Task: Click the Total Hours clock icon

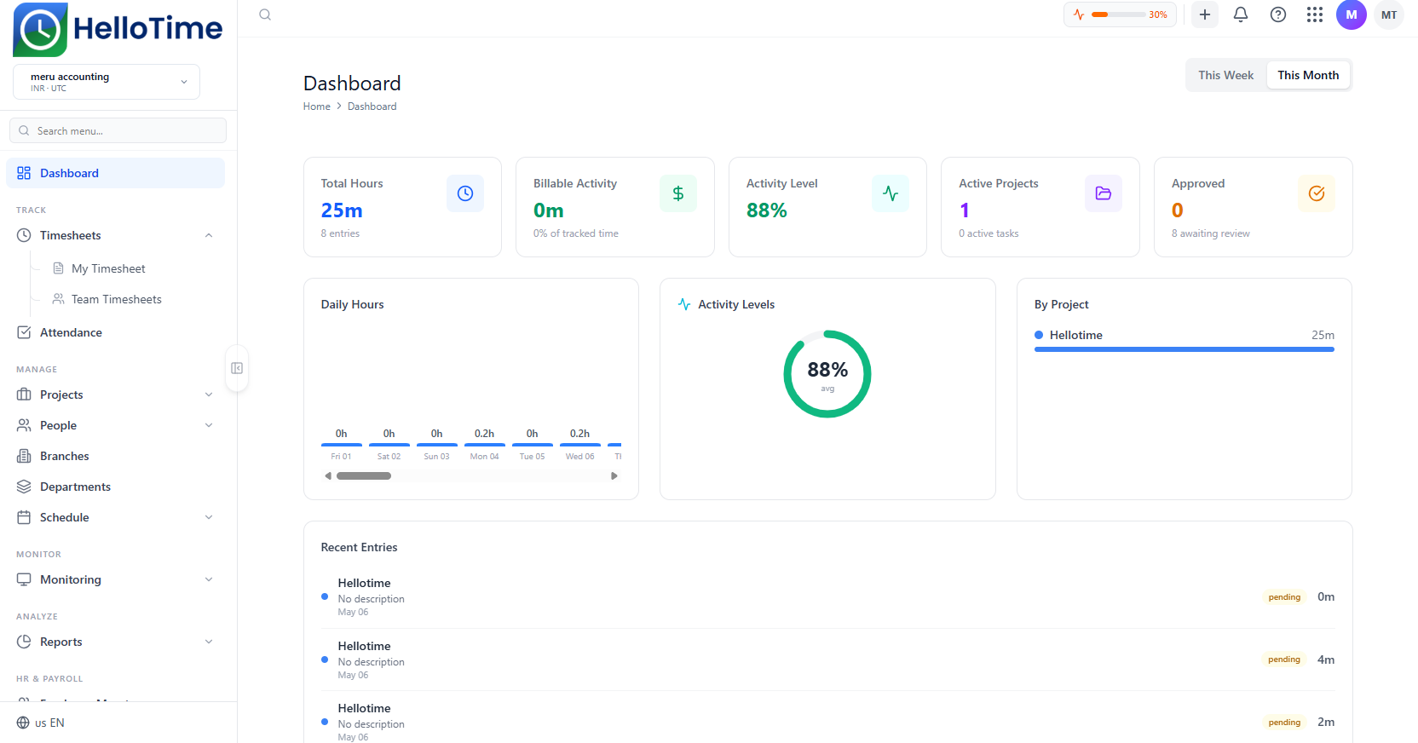Action: 465,193
